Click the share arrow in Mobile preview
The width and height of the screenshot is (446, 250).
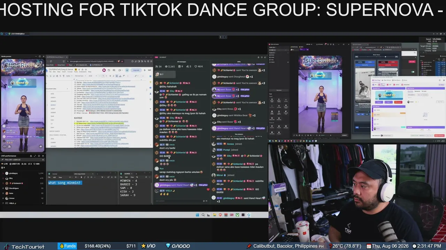click(x=40, y=146)
